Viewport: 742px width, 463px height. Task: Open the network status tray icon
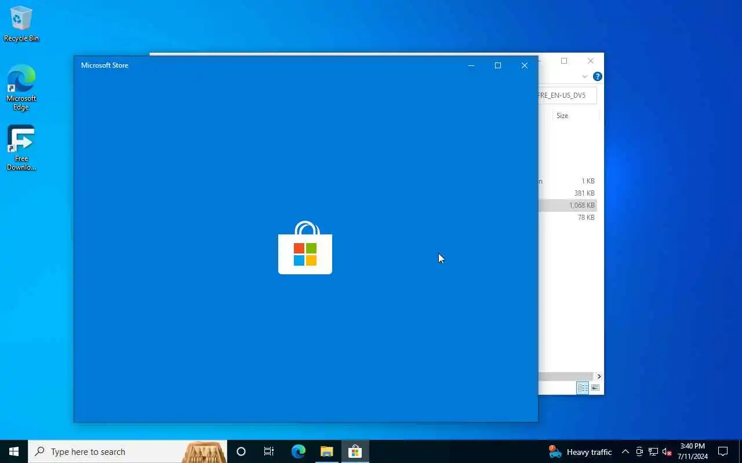tap(653, 452)
